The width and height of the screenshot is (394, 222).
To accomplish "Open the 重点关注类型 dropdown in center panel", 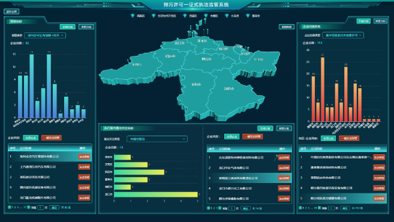I will [x=157, y=139].
